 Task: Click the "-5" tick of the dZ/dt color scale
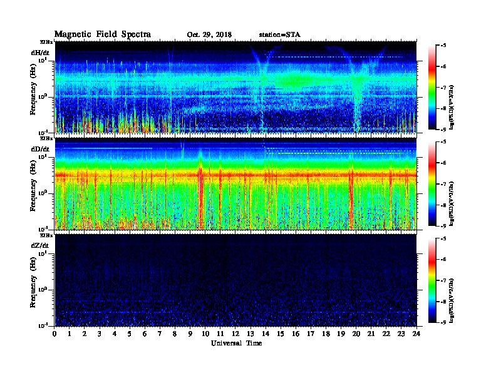point(443,238)
